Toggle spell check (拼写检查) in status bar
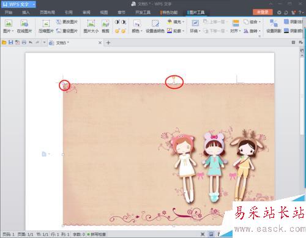This screenshot has width=306, height=238. (97, 234)
